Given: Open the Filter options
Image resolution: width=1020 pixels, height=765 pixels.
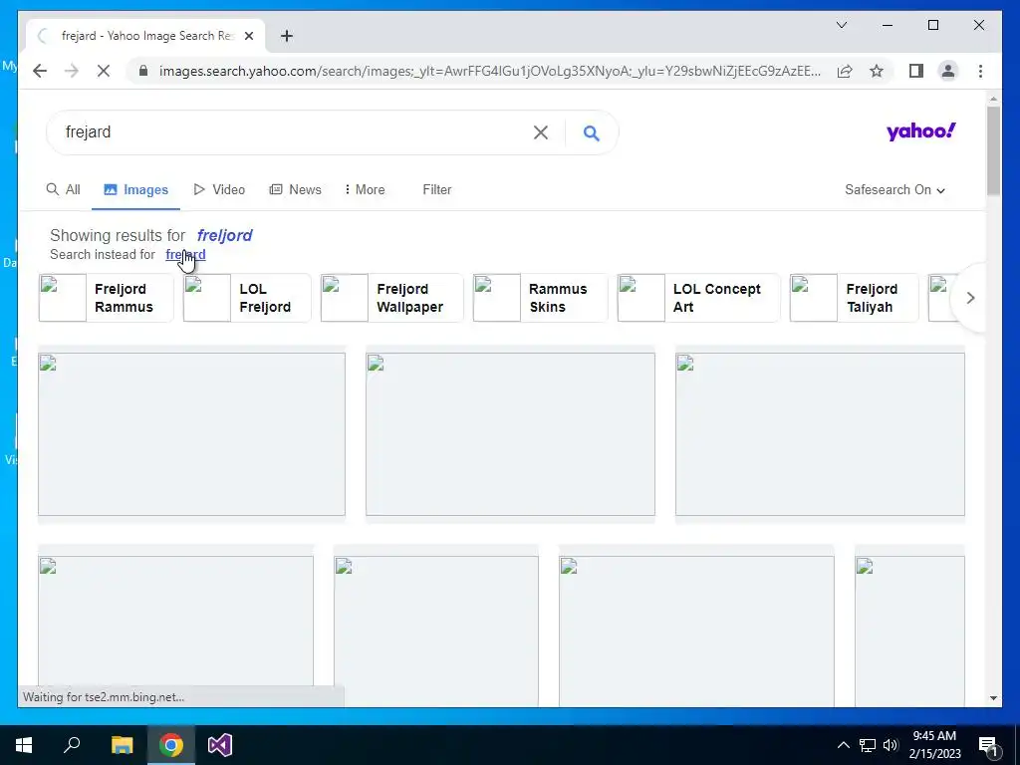Looking at the screenshot, I should tap(437, 189).
